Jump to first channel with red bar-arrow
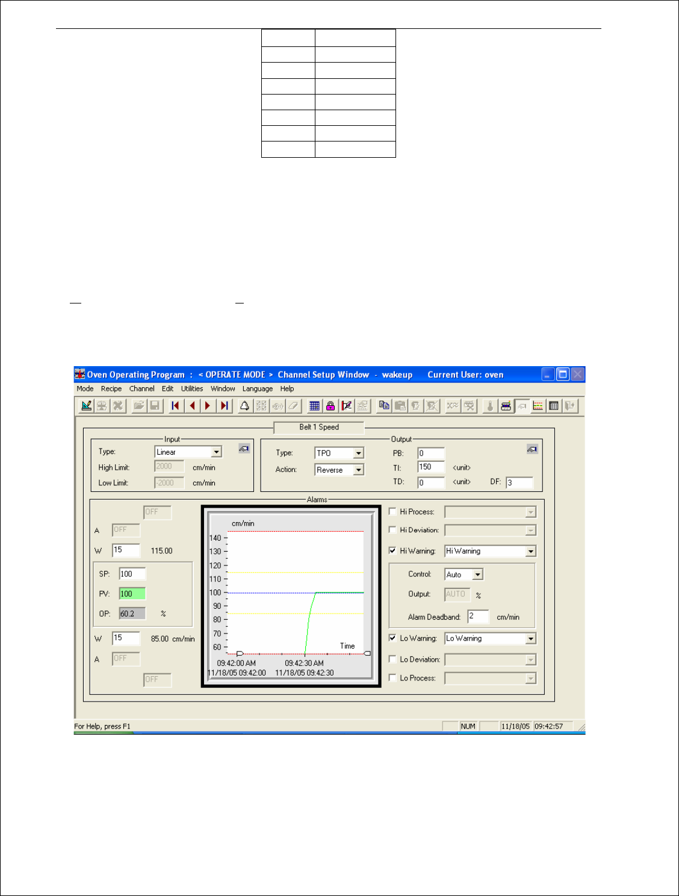Image resolution: width=679 pixels, height=896 pixels. click(x=175, y=406)
